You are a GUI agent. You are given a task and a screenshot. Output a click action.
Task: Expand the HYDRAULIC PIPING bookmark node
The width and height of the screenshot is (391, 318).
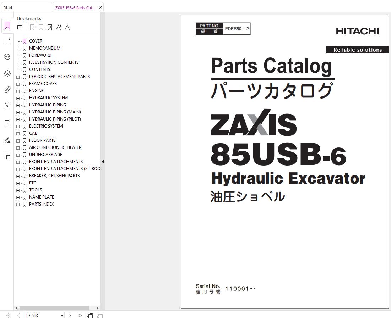18,105
